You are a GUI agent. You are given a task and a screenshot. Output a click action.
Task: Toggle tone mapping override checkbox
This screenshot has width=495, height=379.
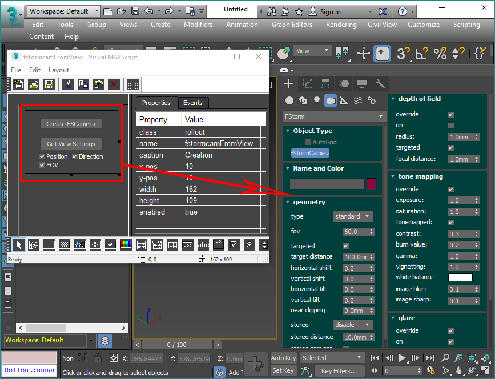click(451, 189)
